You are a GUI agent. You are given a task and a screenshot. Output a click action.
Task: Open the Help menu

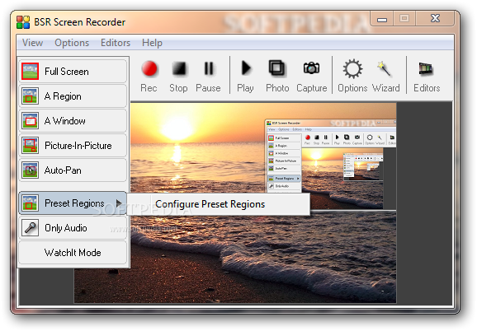(x=152, y=43)
